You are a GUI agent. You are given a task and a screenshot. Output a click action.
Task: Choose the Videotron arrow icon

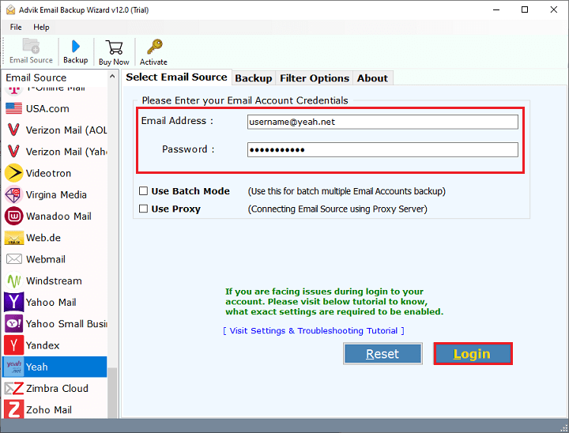pyautogui.click(x=13, y=173)
